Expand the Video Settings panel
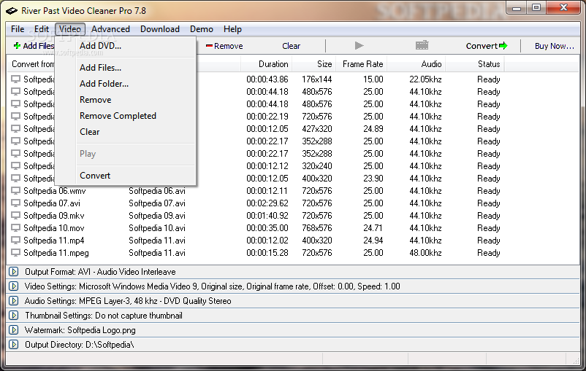Image resolution: width=586 pixels, height=371 pixels. 14,286
